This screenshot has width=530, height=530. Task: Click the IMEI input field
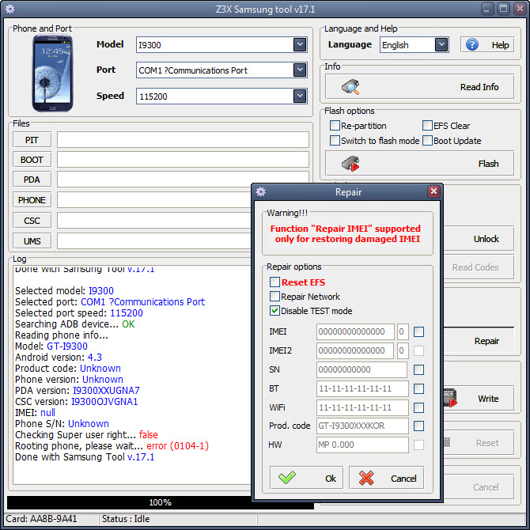click(x=355, y=331)
